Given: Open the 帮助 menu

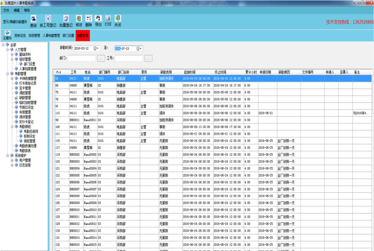Looking at the screenshot, I should pos(27,10).
